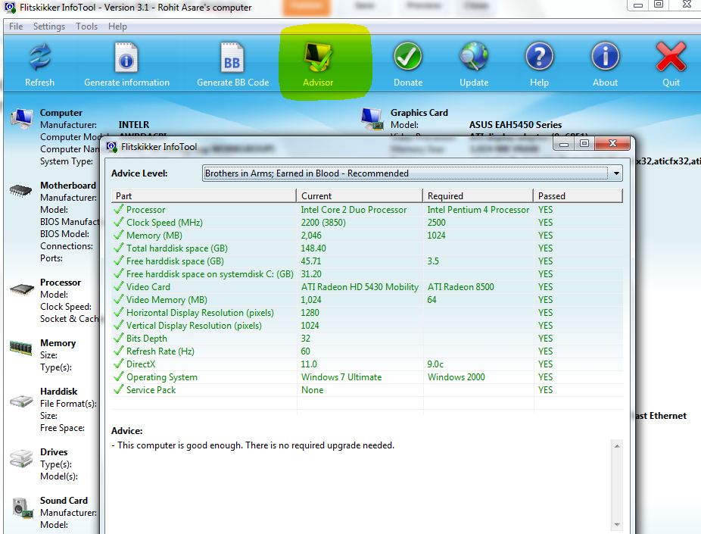Select the Bits Depth row
701x534 pixels.
pos(366,339)
